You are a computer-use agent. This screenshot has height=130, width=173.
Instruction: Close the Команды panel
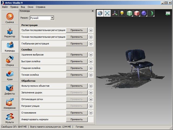click(x=92, y=11)
